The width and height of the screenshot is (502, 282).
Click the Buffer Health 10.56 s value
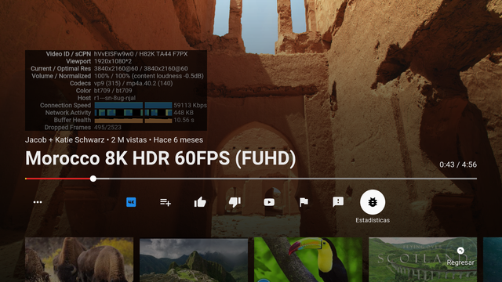point(184,120)
